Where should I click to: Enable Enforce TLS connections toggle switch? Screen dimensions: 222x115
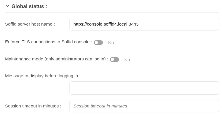click(98, 42)
